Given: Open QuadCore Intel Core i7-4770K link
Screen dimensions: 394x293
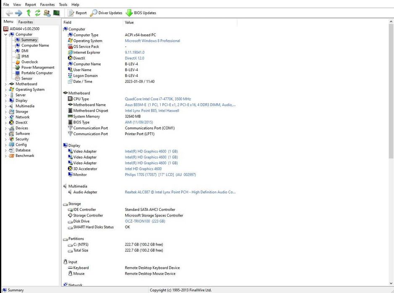Looking at the screenshot, I should coord(158,99).
